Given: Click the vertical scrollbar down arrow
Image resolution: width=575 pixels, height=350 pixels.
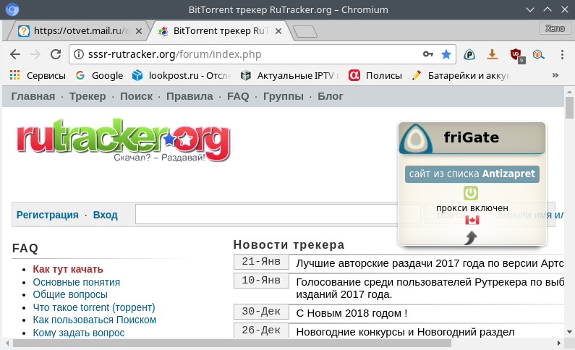Looking at the screenshot, I should [569, 332].
